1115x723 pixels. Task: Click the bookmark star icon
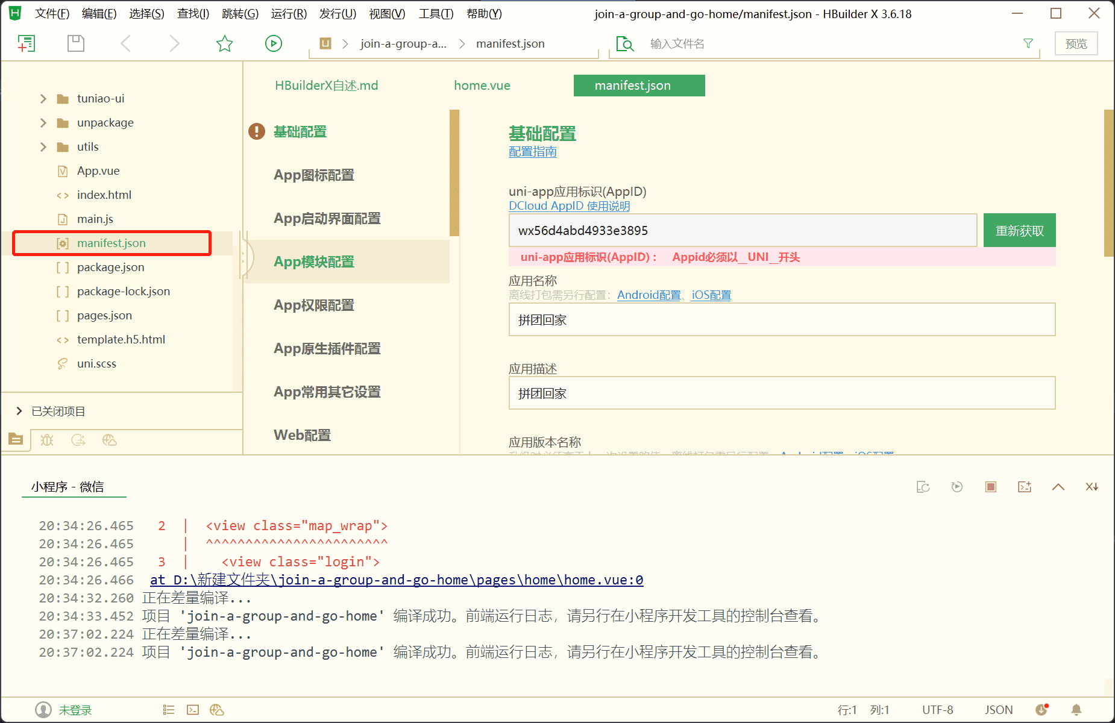[x=224, y=43]
